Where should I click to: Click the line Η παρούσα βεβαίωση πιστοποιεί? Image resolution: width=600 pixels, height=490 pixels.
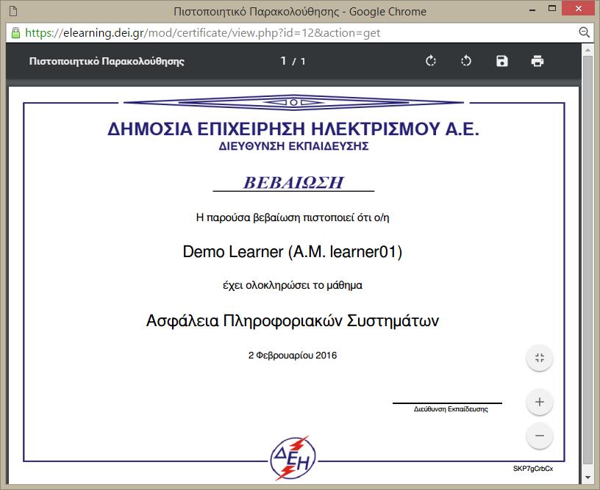293,217
